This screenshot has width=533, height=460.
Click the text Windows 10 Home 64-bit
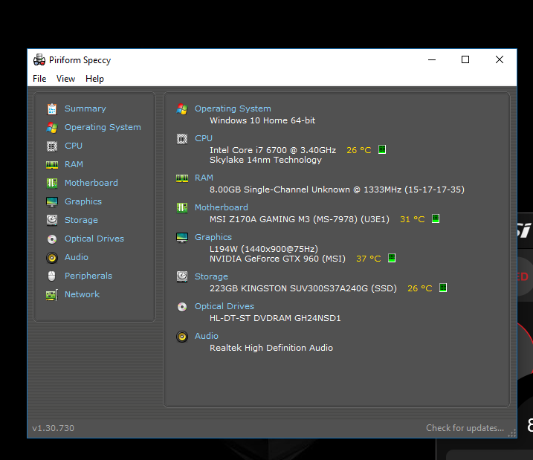[262, 120]
